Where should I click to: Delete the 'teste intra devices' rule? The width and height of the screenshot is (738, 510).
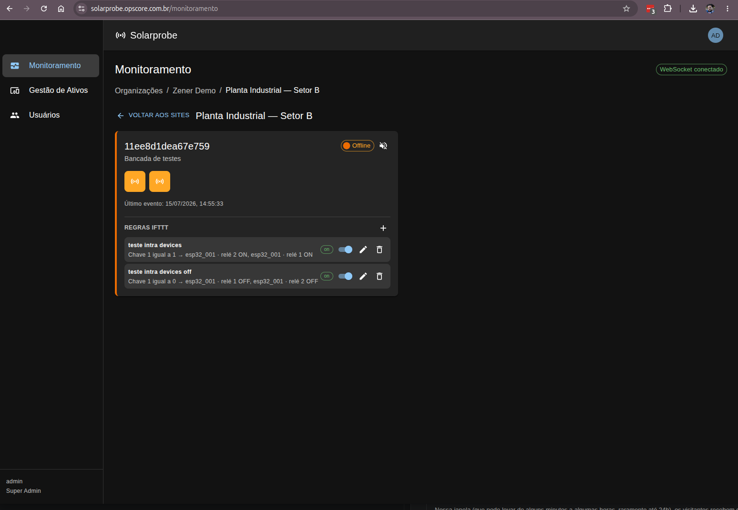click(x=379, y=250)
